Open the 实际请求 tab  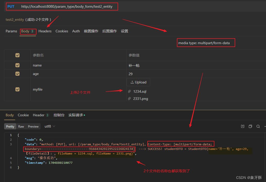[77, 115]
